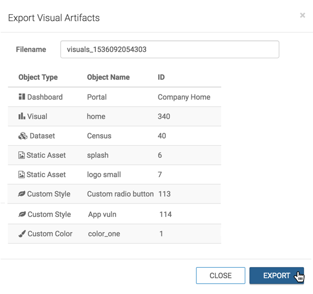Click the Object Type column header
The image size is (313, 294).
click(38, 77)
